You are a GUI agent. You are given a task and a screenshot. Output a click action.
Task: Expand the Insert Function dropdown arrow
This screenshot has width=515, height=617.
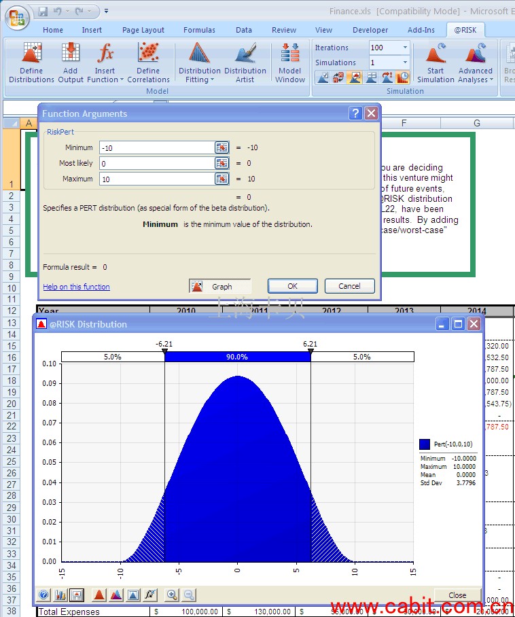[x=122, y=80]
